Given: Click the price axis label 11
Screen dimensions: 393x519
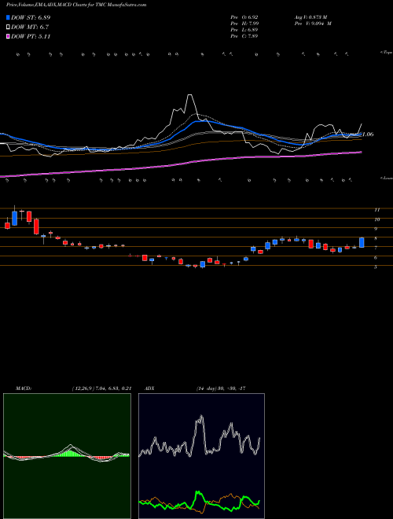Looking at the screenshot, I should point(376,209).
